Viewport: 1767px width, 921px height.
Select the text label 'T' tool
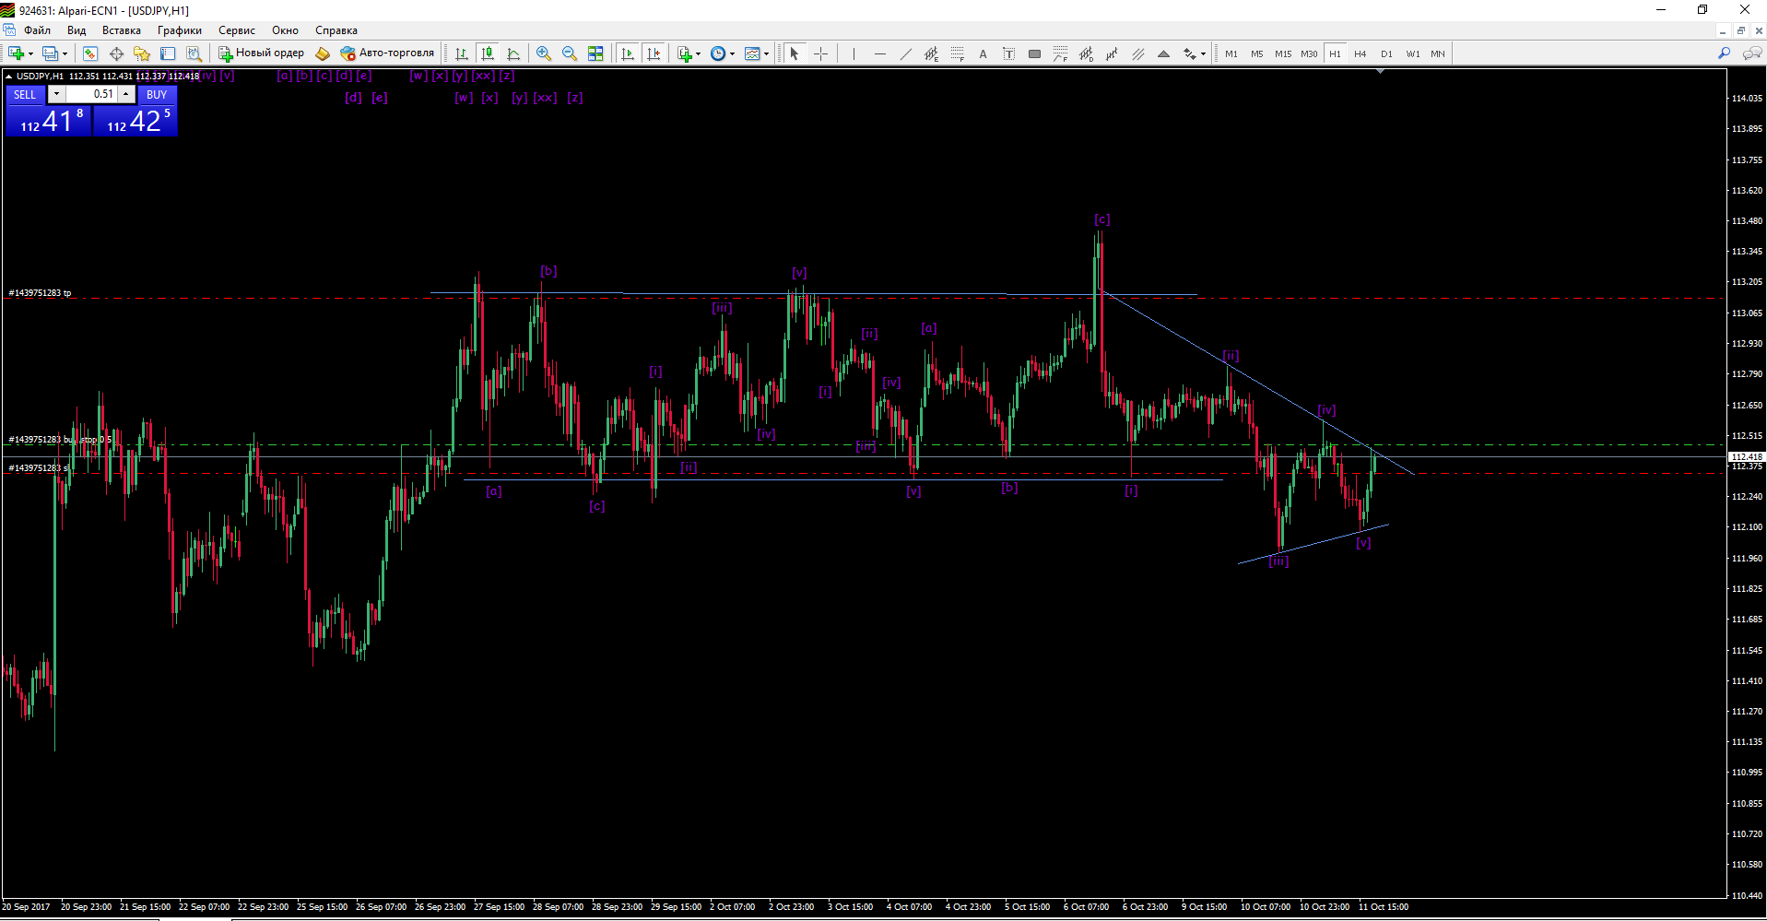tap(1008, 53)
